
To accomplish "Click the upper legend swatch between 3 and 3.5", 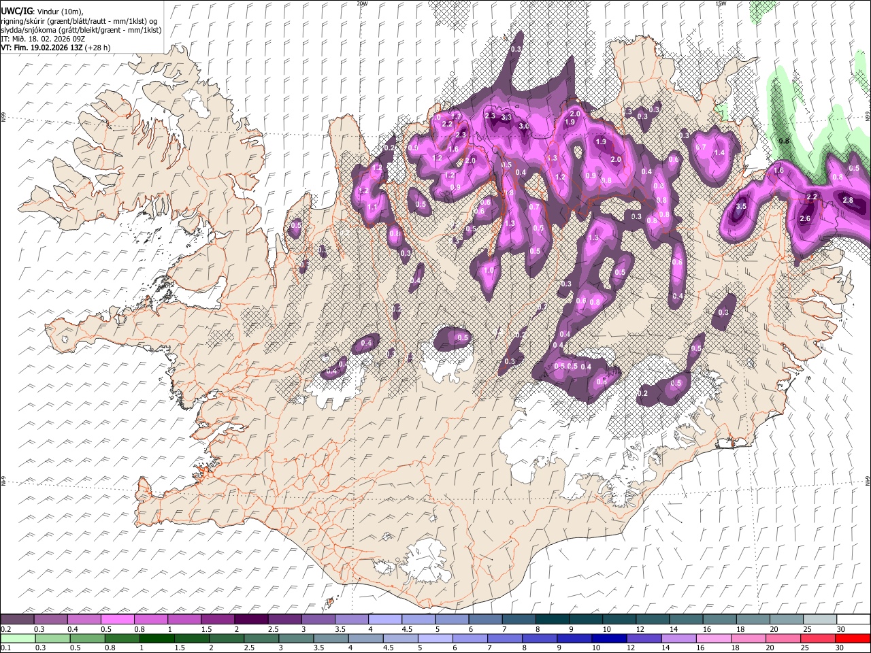I will click(x=318, y=619).
